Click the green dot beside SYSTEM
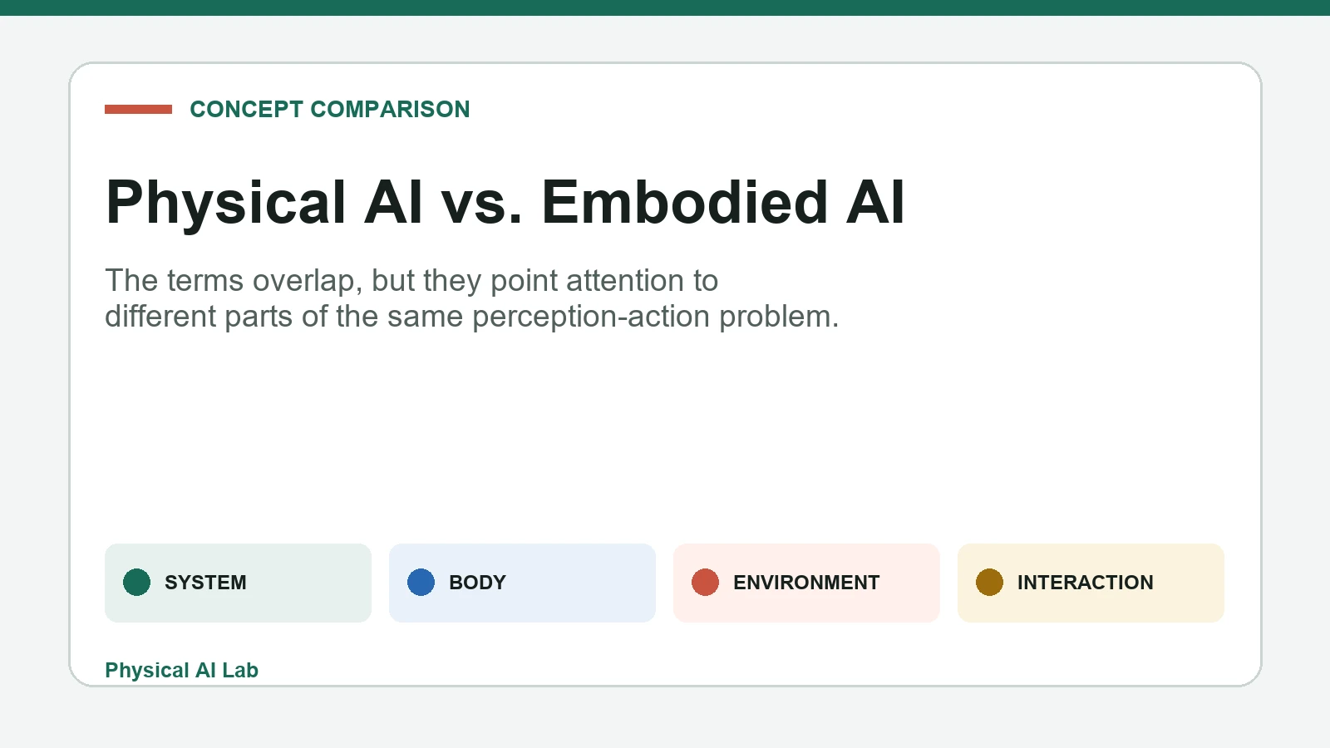Viewport: 1330px width, 748px height. tap(136, 583)
